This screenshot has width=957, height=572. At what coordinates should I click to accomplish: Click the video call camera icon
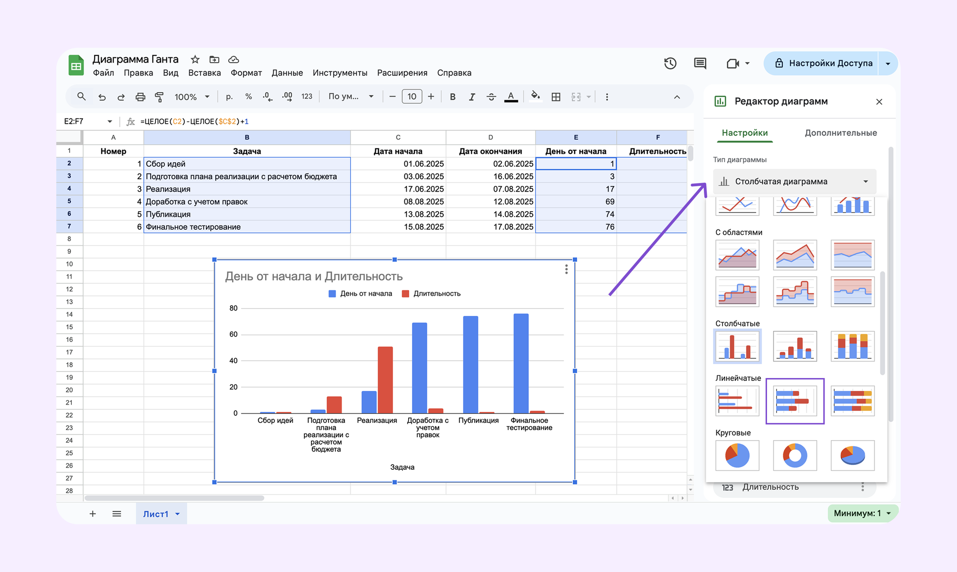point(733,63)
